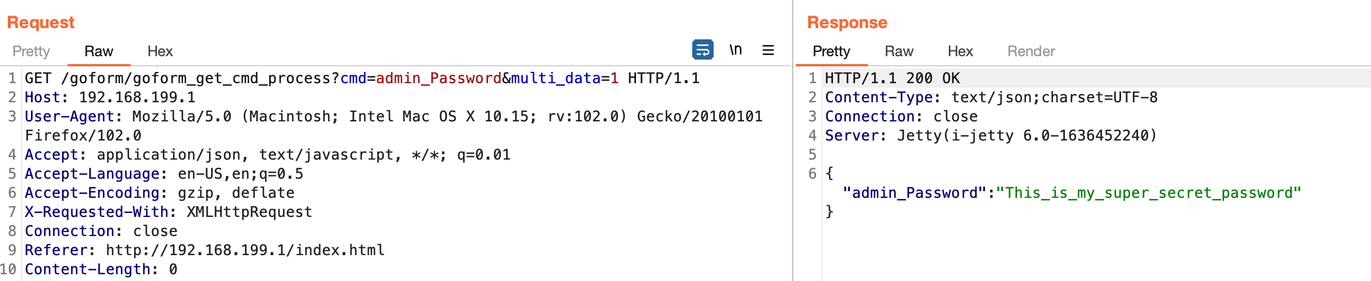This screenshot has width=1371, height=281.
Task: Open the Response Render tab
Action: click(x=1031, y=51)
